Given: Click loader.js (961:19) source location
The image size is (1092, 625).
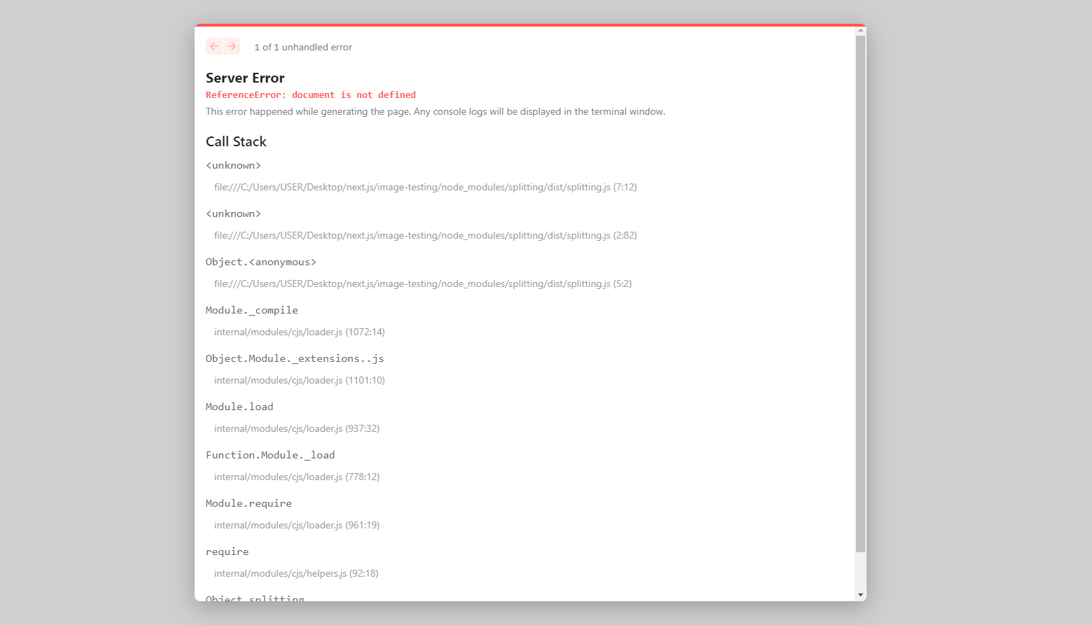Looking at the screenshot, I should (297, 525).
